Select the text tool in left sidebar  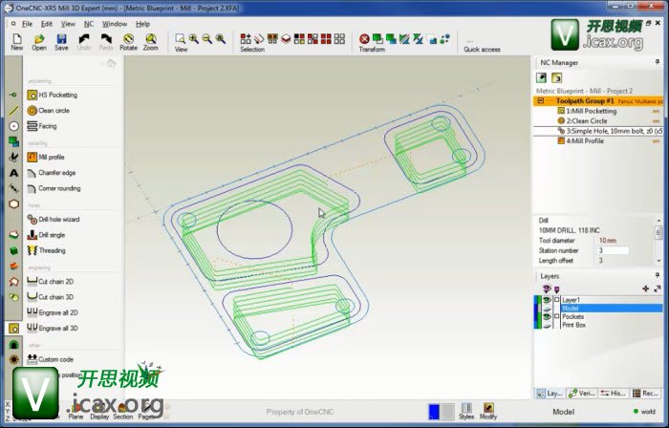(x=13, y=173)
